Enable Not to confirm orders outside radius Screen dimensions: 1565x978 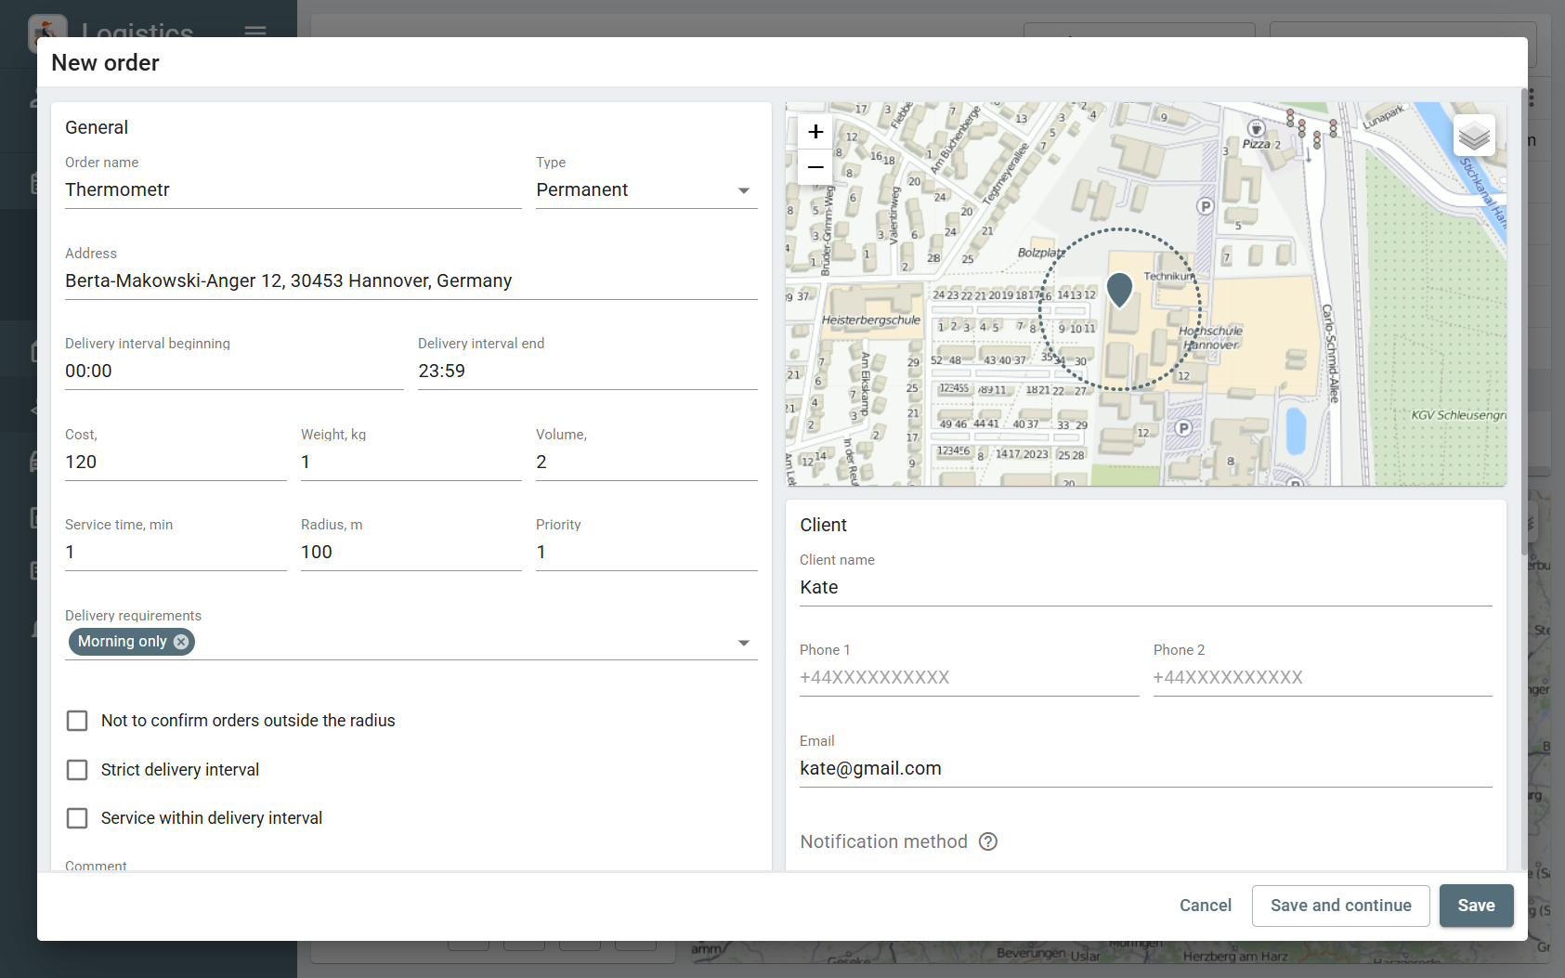click(x=77, y=721)
